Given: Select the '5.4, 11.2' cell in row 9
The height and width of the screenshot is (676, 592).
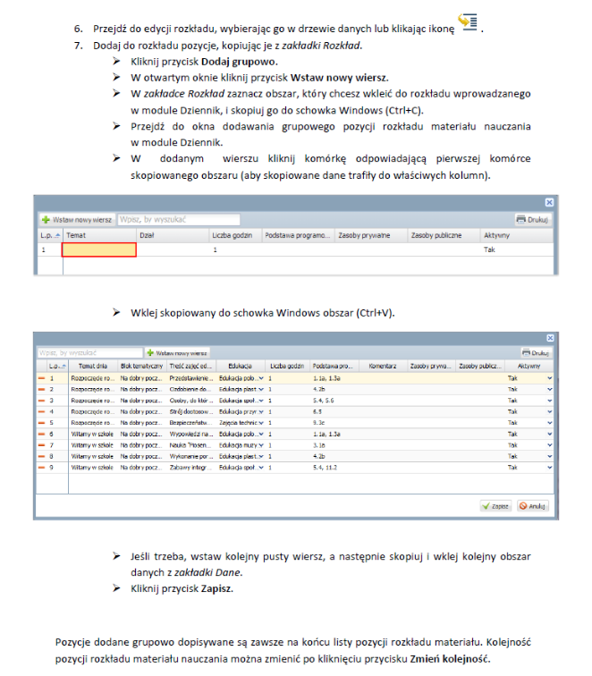Looking at the screenshot, I should [x=334, y=468].
